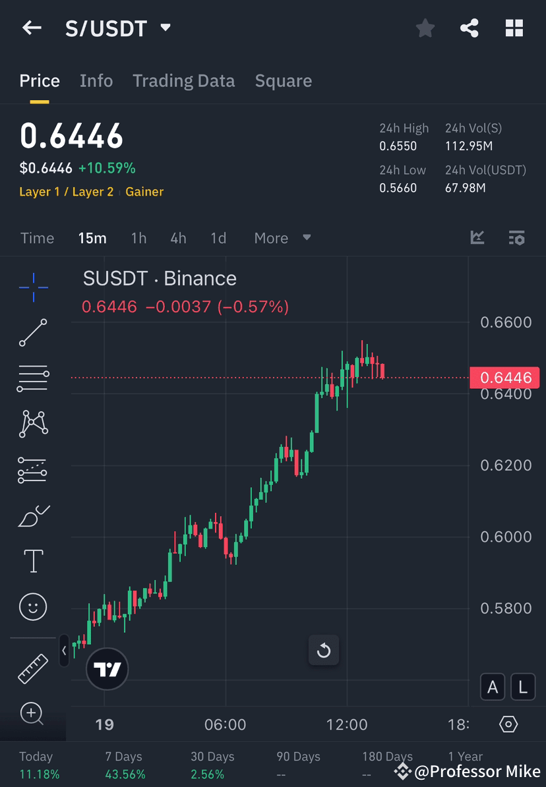Screen dimensions: 546x787
Task: Toggle the A button near chart corner
Action: click(493, 687)
